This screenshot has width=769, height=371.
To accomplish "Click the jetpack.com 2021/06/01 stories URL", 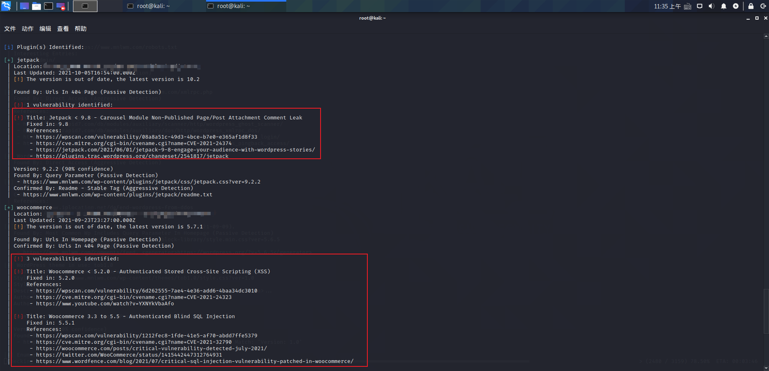I will pyautogui.click(x=176, y=150).
